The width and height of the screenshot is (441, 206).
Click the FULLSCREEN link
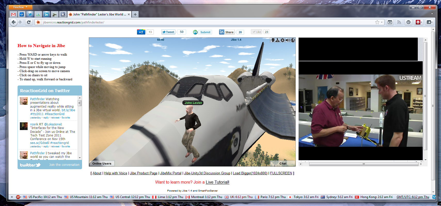click(x=281, y=173)
